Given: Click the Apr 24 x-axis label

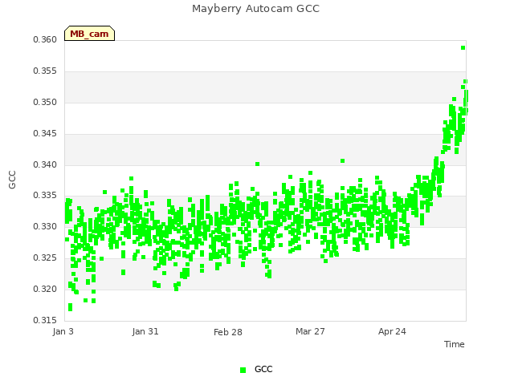Looking at the screenshot, I should [392, 331].
